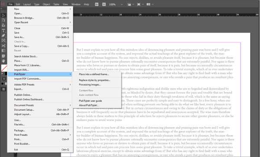The height and width of the screenshot is (157, 260).
Task: Click first paragraph text in document
Action: click(x=155, y=64)
